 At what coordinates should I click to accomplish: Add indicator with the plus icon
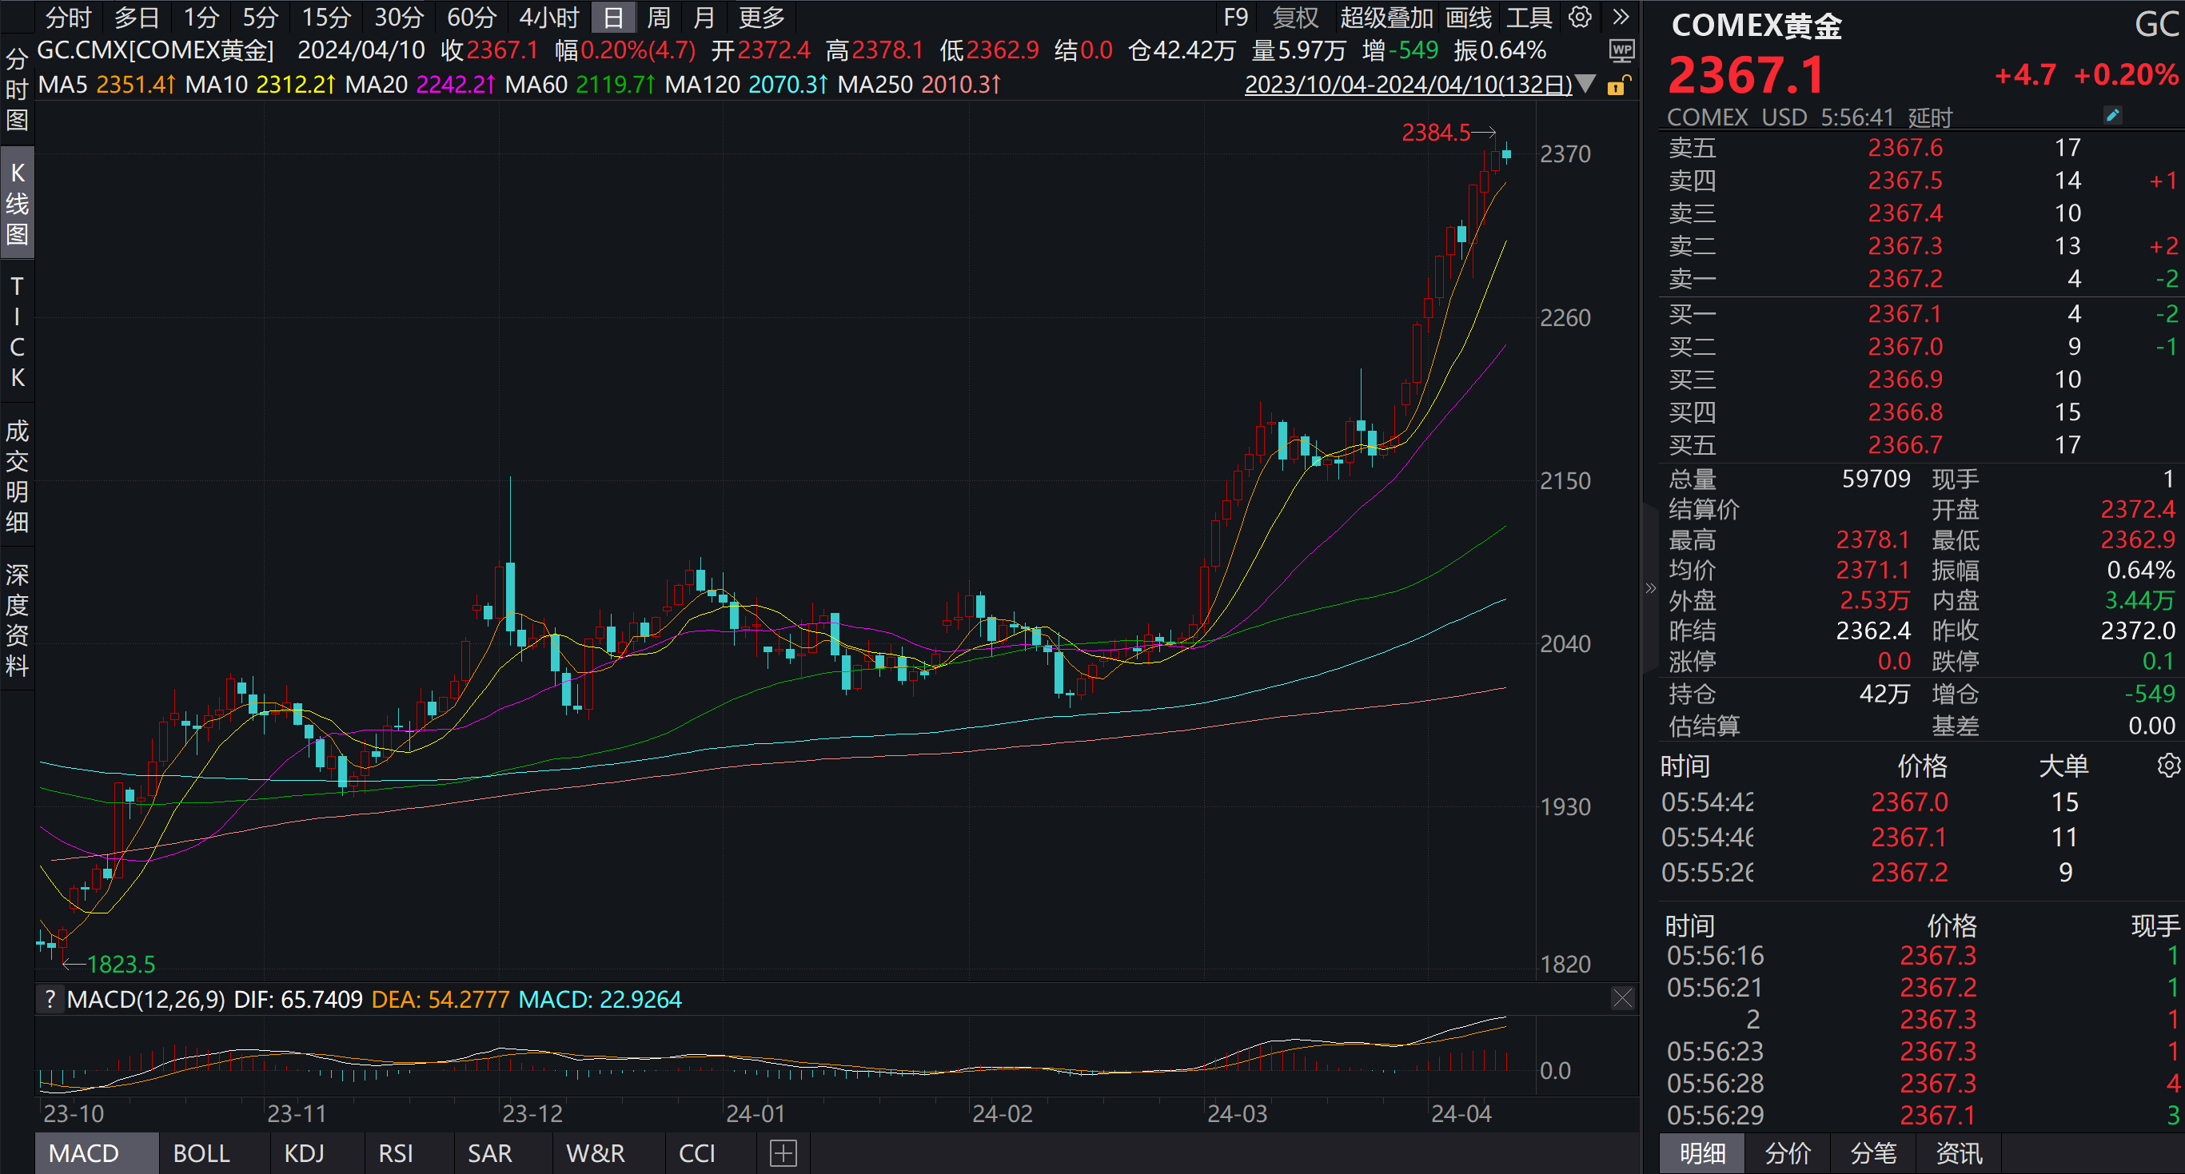783,1152
